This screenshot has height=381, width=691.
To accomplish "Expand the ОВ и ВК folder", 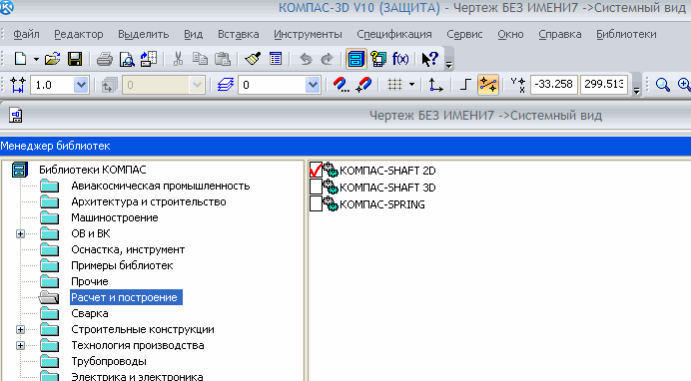I will coord(20,233).
